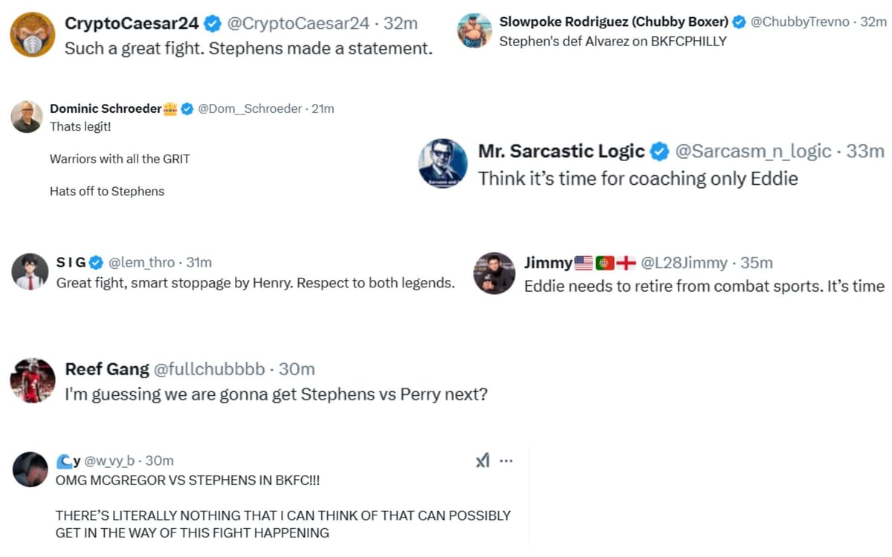
Task: Open Mr. Sarcastic Logic's profile picture
Action: pyautogui.click(x=443, y=163)
